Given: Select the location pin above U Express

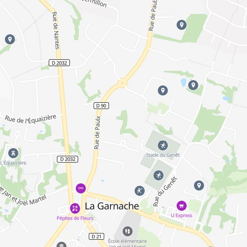Looking at the screenshot, I should pos(199,185).
